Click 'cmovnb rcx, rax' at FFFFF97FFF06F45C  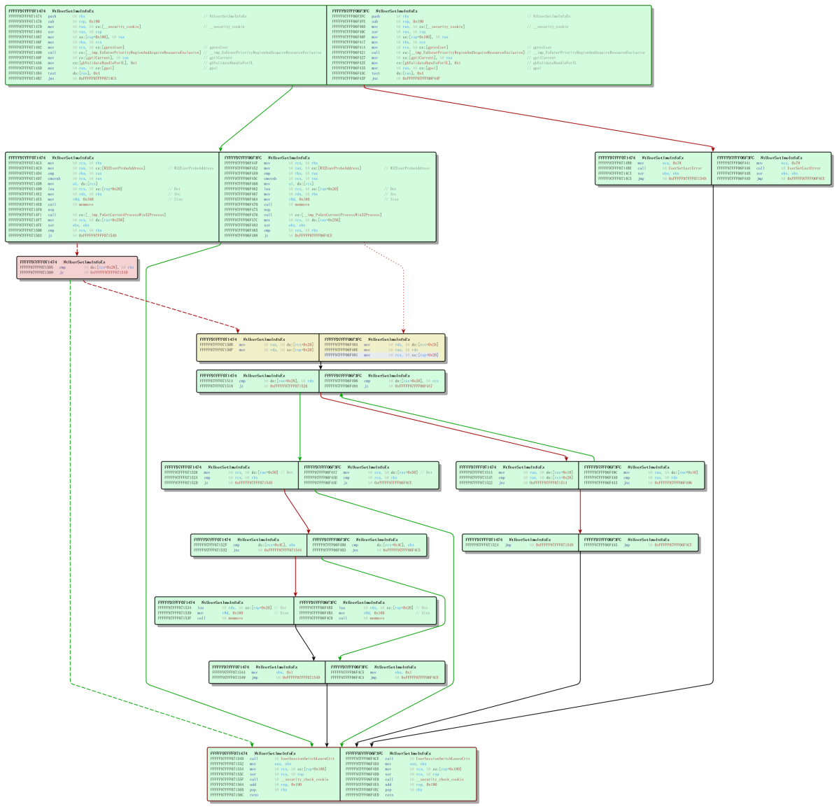pos(272,178)
